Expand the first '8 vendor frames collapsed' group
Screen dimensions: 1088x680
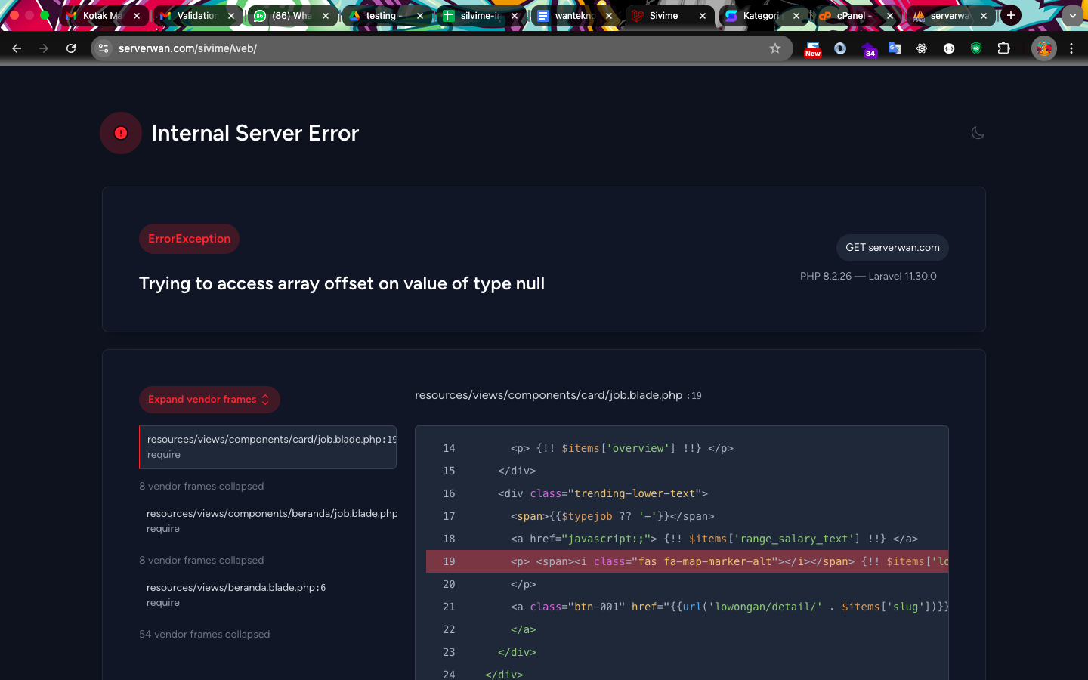click(202, 487)
